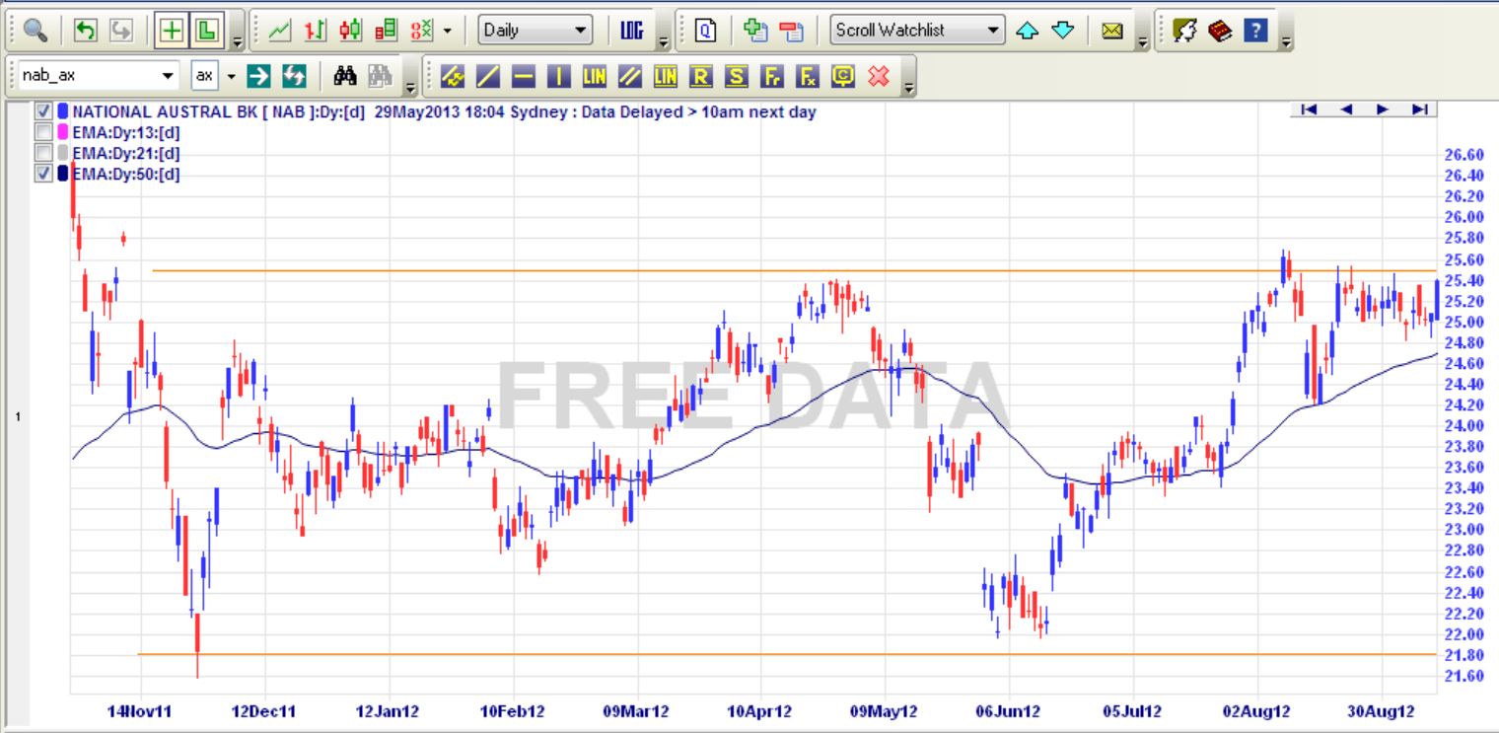
Task: Click the grayed redo arrow icon
Action: coord(121,31)
